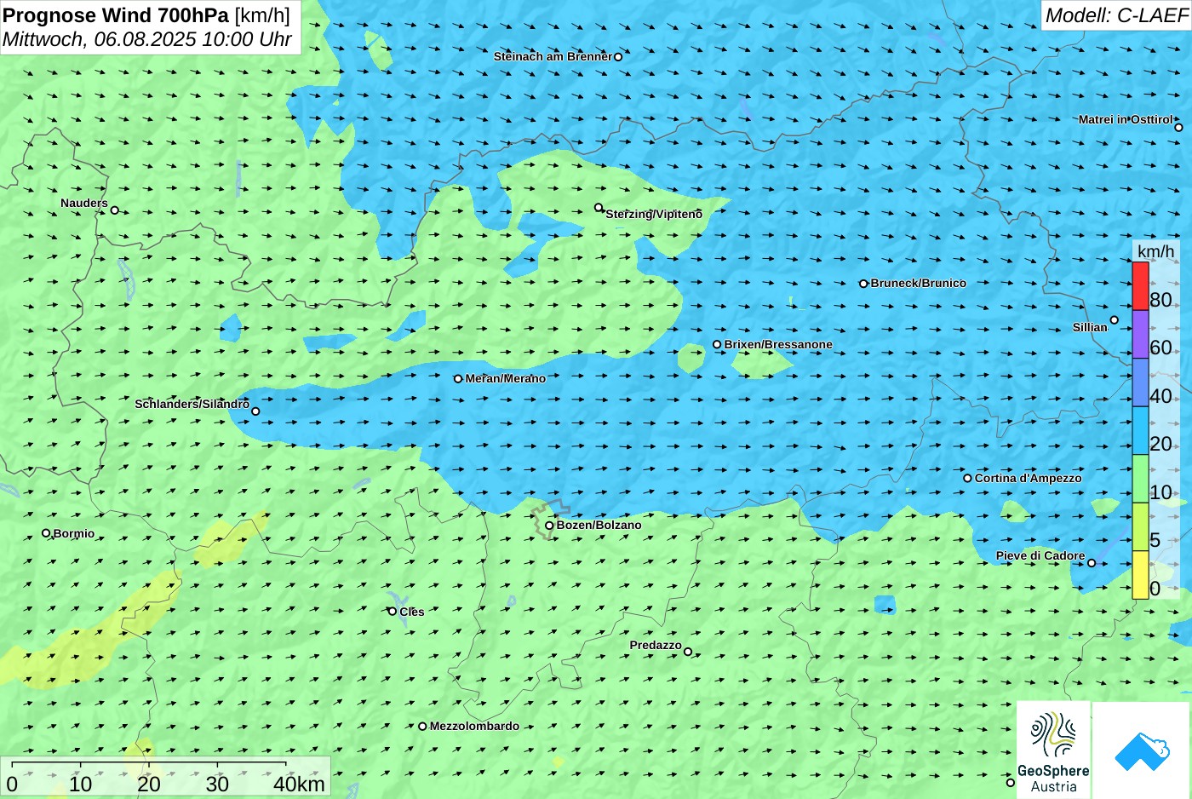Screen dimensions: 1192x799
Task: Click the 'Pieve di Cadore' town label
Action: click(1040, 555)
